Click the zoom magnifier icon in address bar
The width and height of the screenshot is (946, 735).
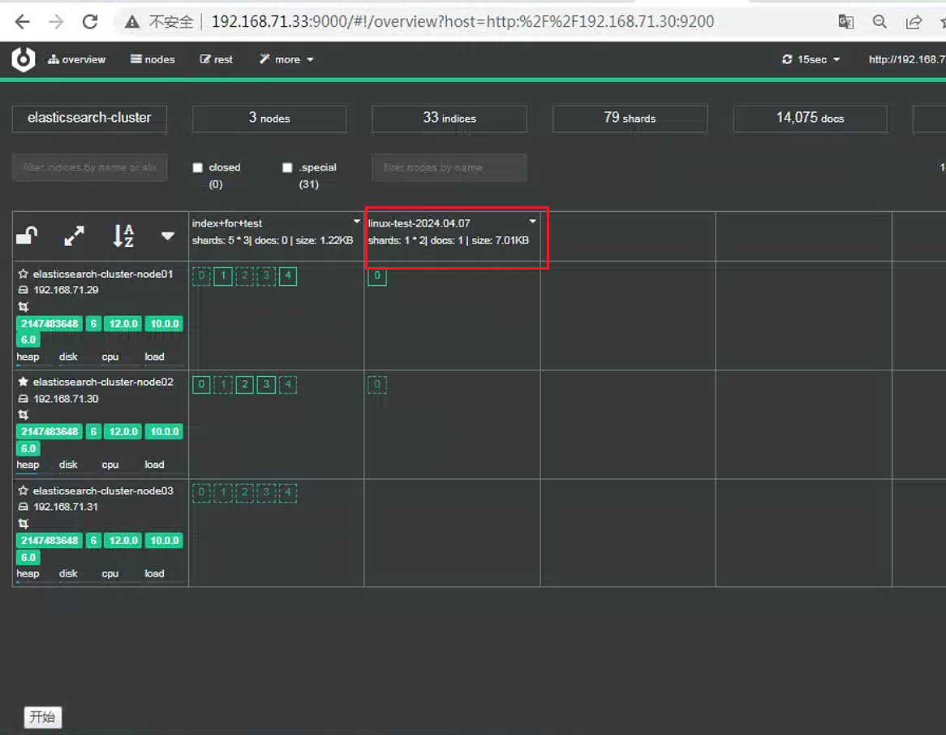[x=879, y=23]
